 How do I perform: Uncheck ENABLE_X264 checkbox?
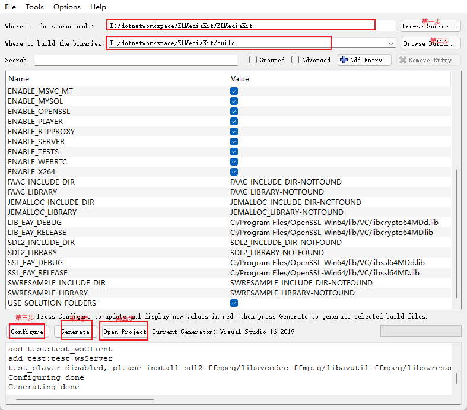[x=234, y=172]
